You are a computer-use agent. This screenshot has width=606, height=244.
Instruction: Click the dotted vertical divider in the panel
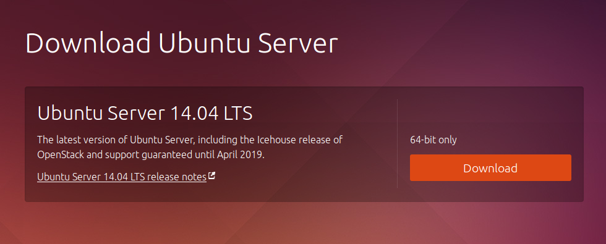pyautogui.click(x=397, y=143)
